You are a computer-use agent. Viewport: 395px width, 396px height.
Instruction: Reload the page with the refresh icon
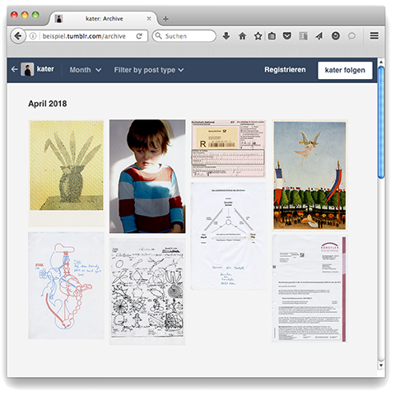point(139,36)
